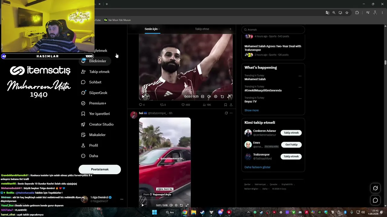387x217 pixels.
Task: Open the Premium+ verified badge icon
Action: (x=83, y=103)
